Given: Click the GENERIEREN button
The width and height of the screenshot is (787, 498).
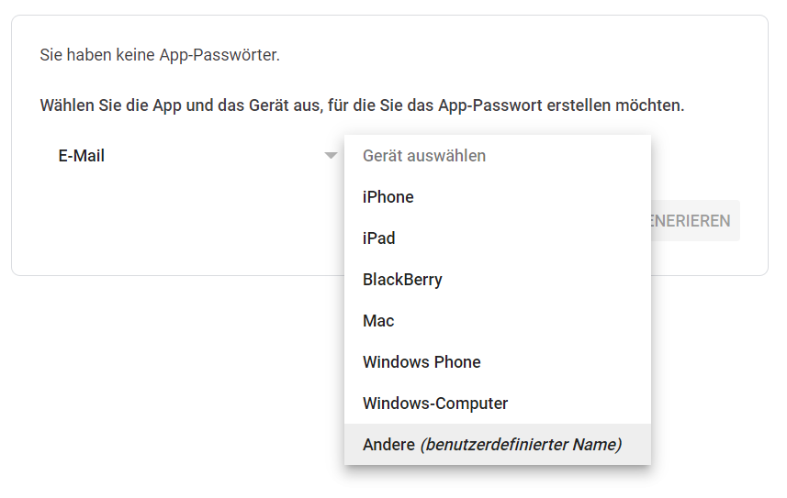Looking at the screenshot, I should pyautogui.click(x=695, y=221).
